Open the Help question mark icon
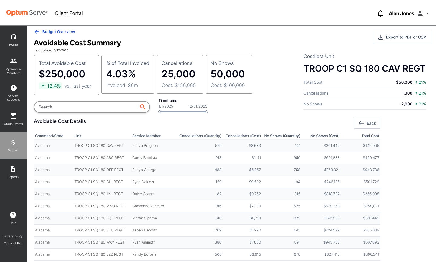 tap(13, 215)
